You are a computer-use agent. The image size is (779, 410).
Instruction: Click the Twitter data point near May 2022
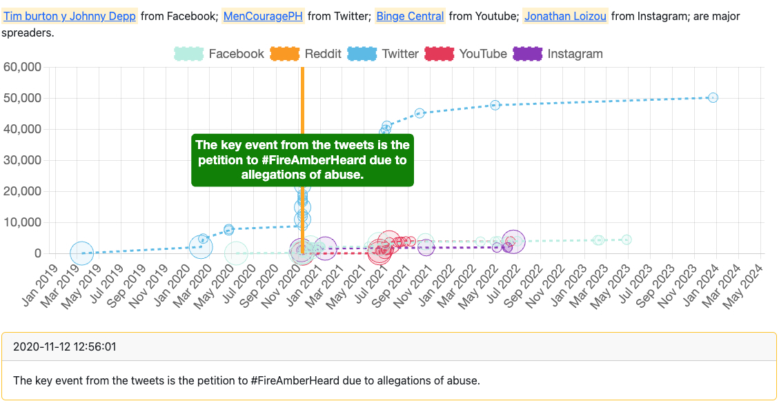495,105
